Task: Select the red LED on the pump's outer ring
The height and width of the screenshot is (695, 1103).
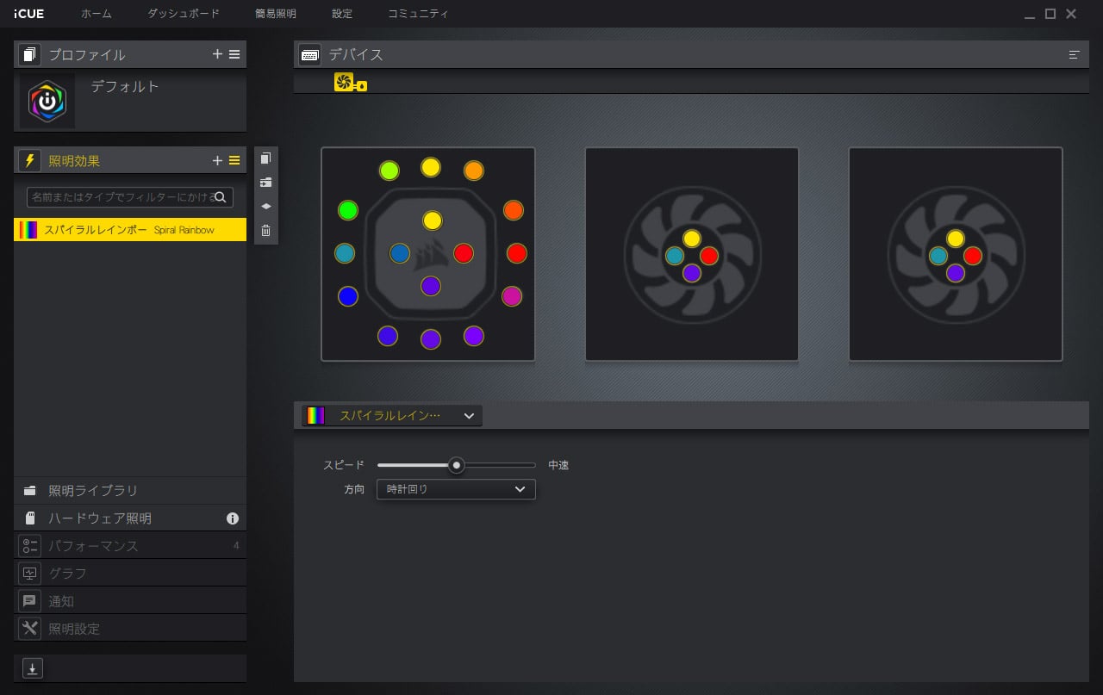Action: point(517,253)
